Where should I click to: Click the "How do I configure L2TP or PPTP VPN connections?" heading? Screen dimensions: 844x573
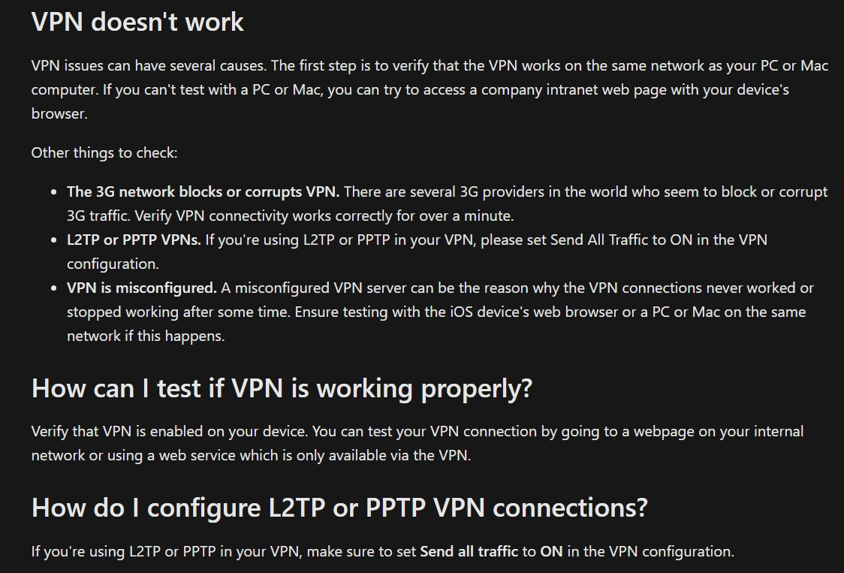[x=339, y=508]
